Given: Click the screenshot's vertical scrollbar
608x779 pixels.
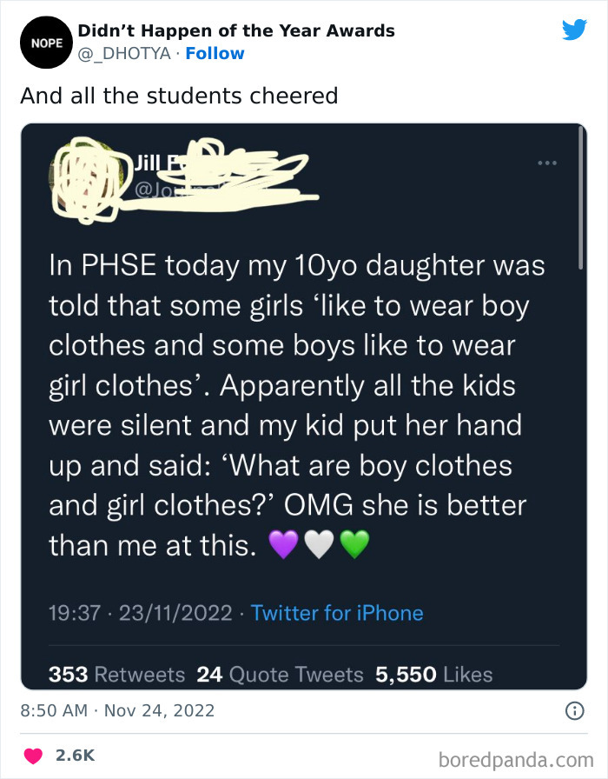Looking at the screenshot, I should click(x=580, y=199).
